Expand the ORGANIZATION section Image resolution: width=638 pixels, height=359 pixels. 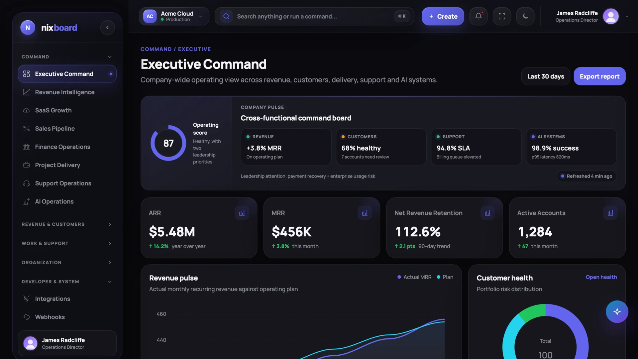[x=67, y=263]
